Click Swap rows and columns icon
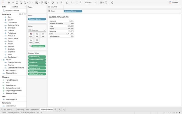Image resolution: width=182 pixels, height=114 pixels. (53, 2)
